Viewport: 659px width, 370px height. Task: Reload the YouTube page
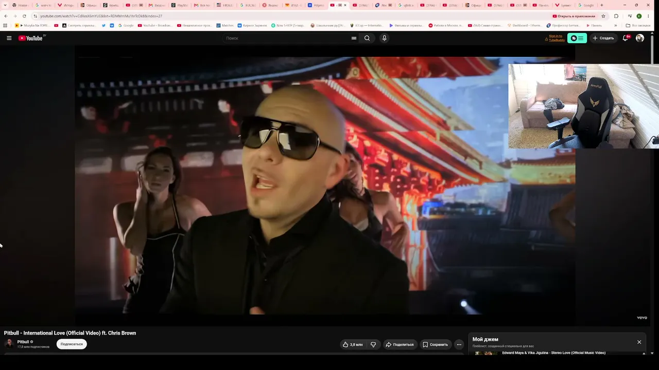pyautogui.click(x=24, y=16)
